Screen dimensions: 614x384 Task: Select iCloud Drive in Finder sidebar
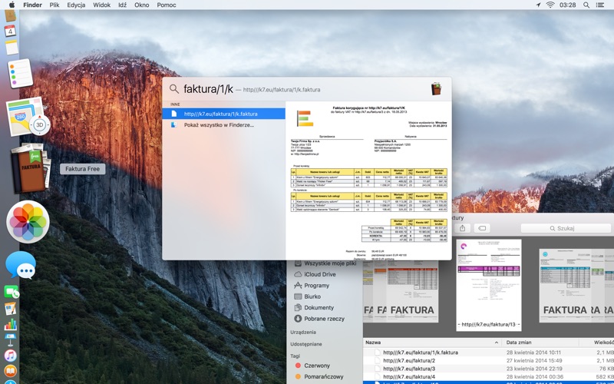(315, 274)
